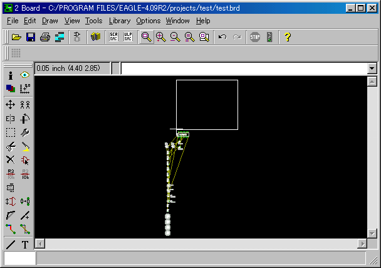This screenshot has height=268, width=381.
Task: Zoom out with the minus magnifier
Action: (175, 37)
